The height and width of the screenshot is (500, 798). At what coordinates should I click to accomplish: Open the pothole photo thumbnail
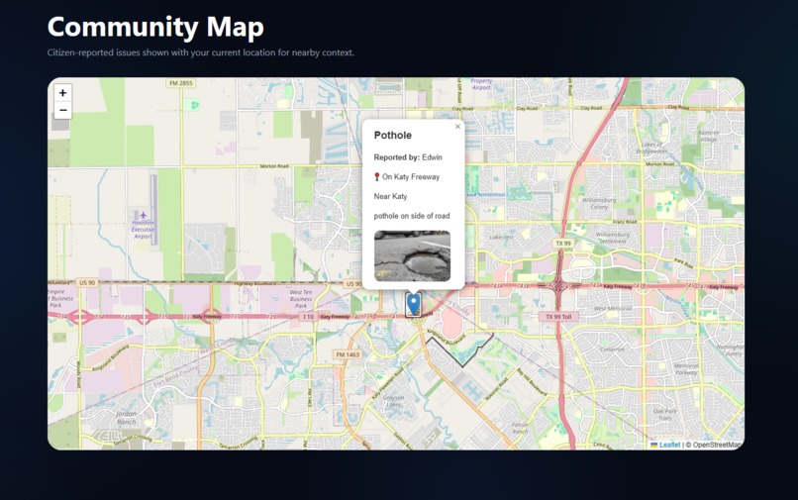click(x=412, y=256)
